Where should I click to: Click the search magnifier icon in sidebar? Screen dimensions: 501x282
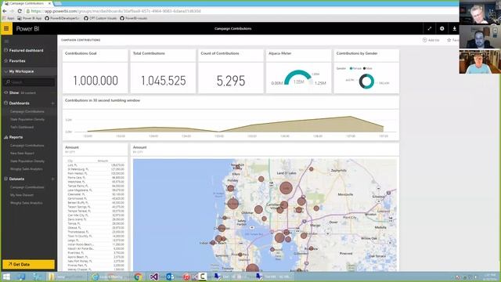[x=8, y=82]
